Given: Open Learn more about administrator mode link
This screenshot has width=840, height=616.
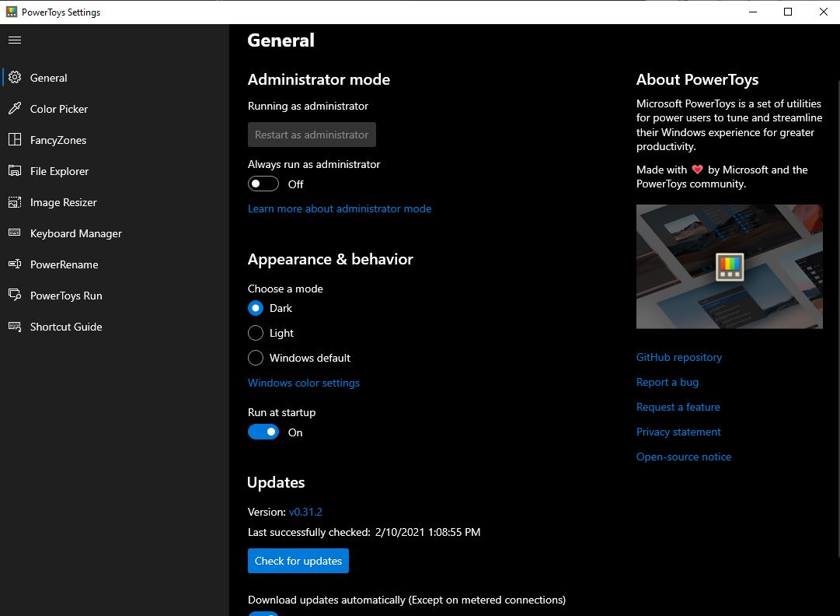Looking at the screenshot, I should [x=340, y=208].
